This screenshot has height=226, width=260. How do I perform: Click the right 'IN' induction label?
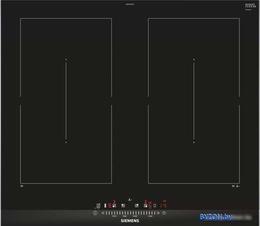tap(233, 186)
